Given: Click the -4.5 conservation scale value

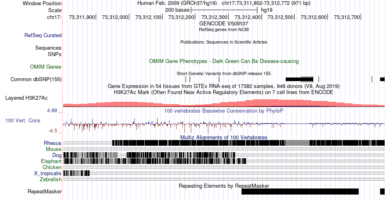Looking at the screenshot, I should 53,131.
